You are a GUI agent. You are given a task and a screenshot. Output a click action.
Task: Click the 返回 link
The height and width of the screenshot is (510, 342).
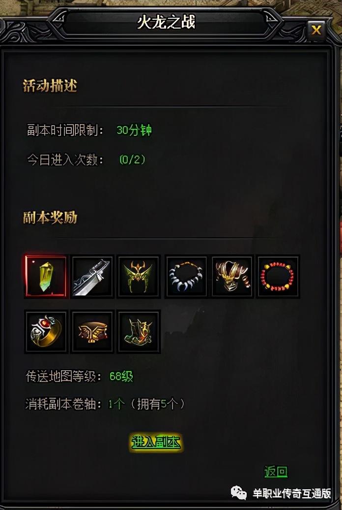coord(276,472)
